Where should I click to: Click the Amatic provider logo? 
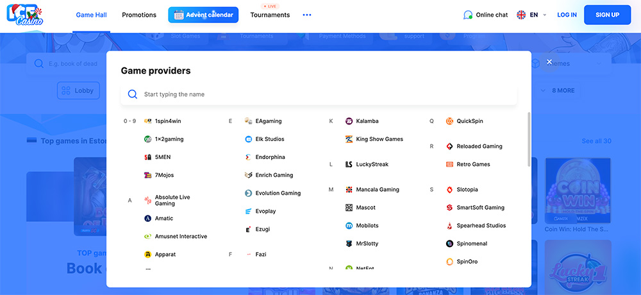tap(148, 219)
